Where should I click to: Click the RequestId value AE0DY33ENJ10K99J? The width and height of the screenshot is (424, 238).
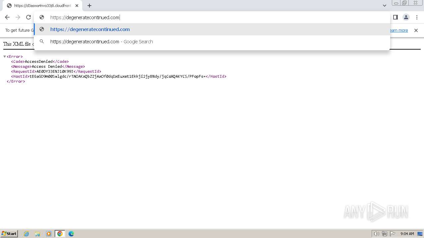click(x=55, y=71)
